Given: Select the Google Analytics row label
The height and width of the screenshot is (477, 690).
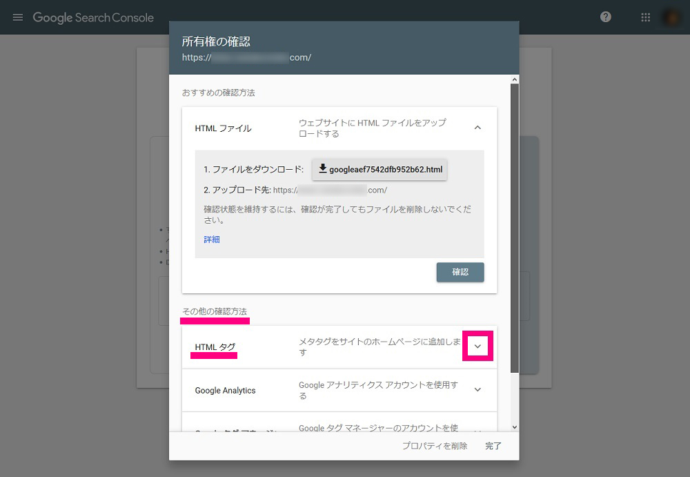Looking at the screenshot, I should [x=226, y=390].
